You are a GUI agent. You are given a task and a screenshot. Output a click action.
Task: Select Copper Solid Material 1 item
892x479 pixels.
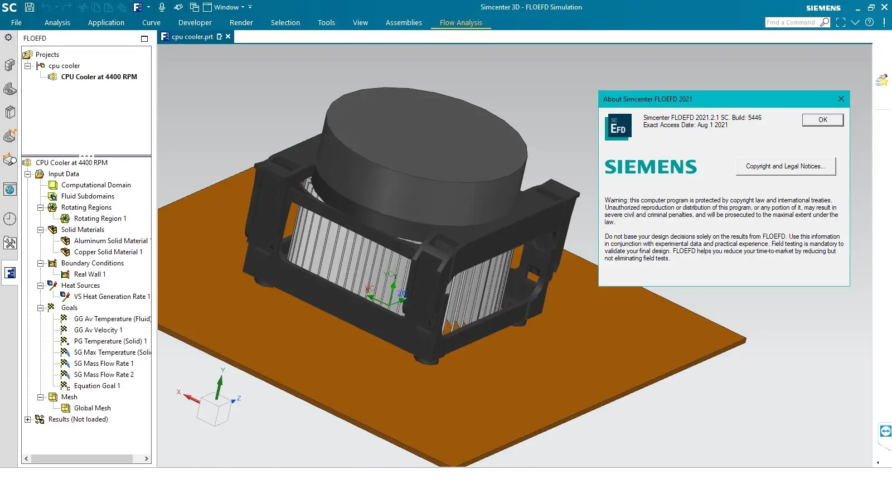(x=108, y=252)
